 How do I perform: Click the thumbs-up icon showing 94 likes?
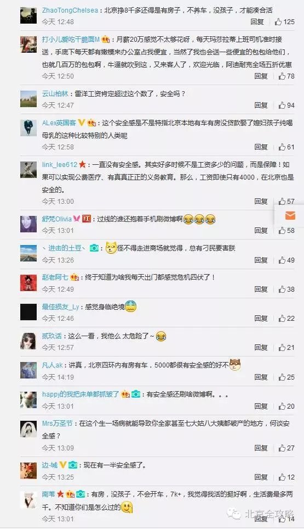282,105
